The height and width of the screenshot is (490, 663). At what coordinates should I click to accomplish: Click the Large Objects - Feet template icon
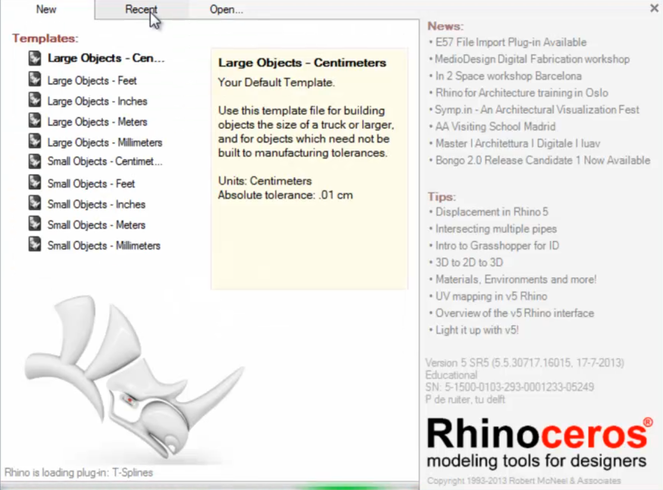tap(35, 80)
